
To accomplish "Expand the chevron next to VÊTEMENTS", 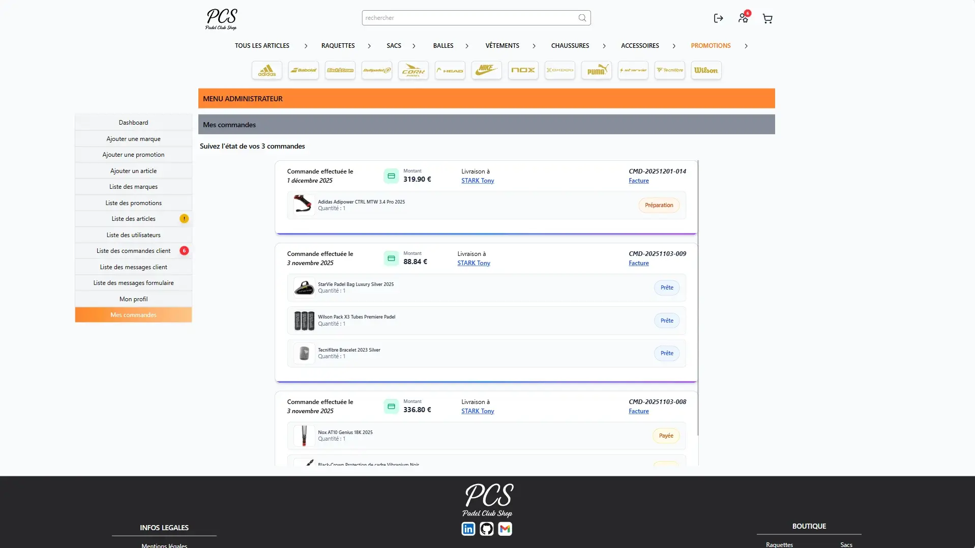I will [534, 46].
